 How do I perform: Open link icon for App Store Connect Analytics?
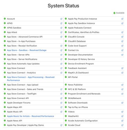[61, 73]
